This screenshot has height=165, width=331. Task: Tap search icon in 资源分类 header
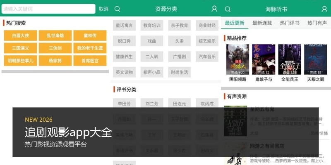tap(117, 9)
